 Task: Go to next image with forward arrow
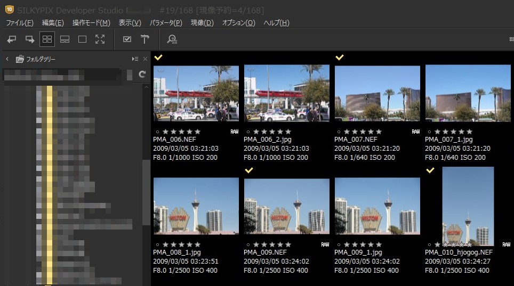30,39
